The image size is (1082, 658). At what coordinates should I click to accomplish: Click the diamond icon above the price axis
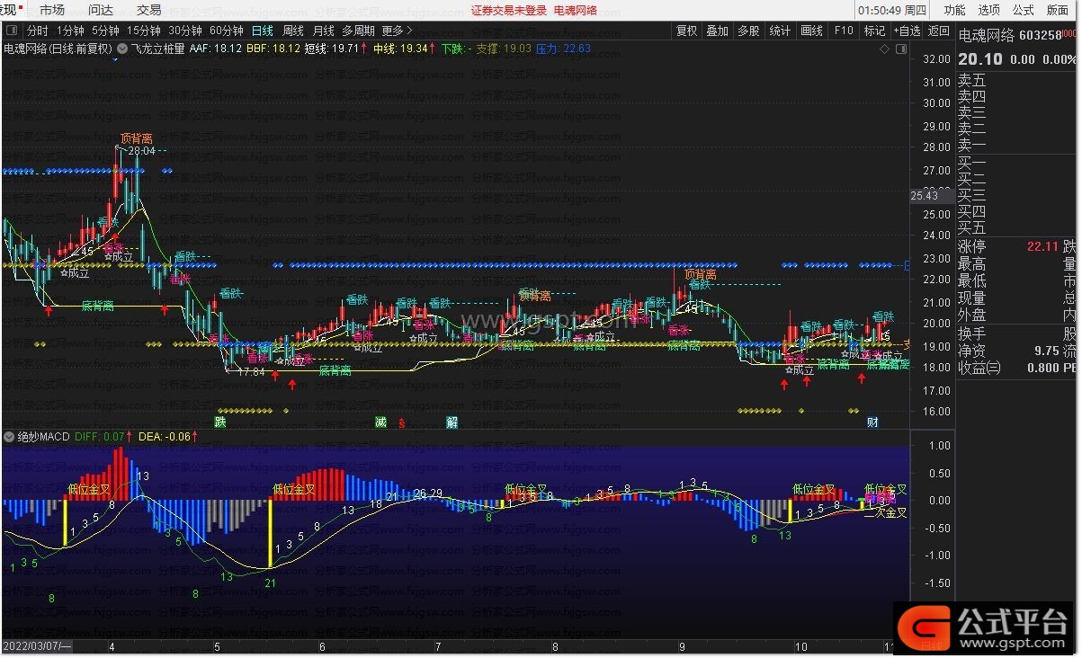884,49
